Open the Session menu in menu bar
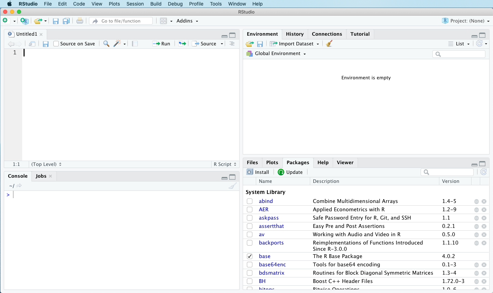The width and height of the screenshot is (493, 293). [x=135, y=4]
